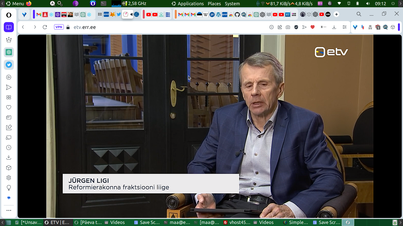
Task: Open the Menu launcher in the top panel
Action: point(15,4)
